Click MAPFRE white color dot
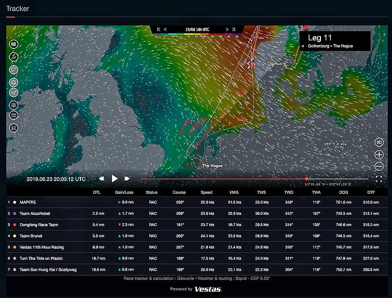The height and width of the screenshot is (298, 392). (15, 202)
